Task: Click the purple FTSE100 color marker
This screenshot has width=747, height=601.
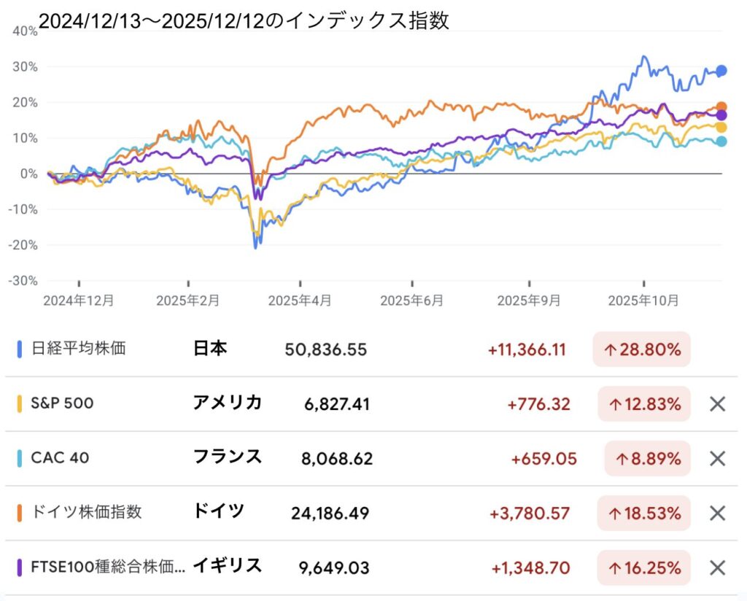Action: pyautogui.click(x=19, y=567)
